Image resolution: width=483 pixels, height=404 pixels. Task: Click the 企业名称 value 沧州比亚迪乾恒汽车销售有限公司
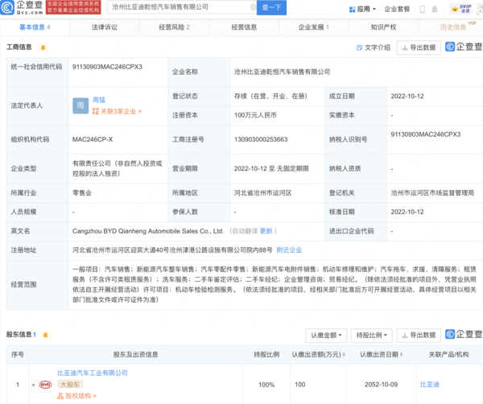click(283, 72)
